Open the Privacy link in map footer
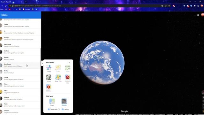The width and height of the screenshot is (204, 115). pyautogui.click(x=181, y=114)
